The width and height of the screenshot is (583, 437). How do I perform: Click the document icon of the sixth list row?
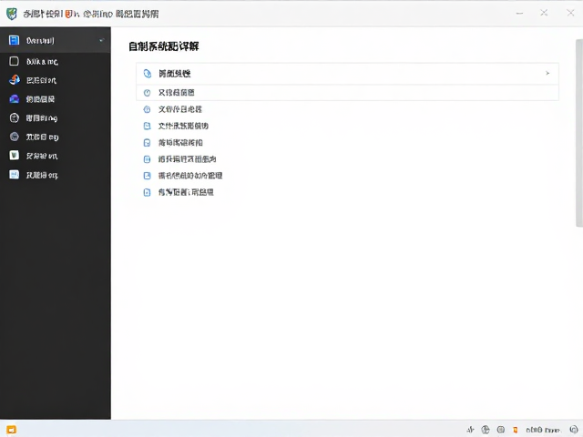pyautogui.click(x=148, y=159)
